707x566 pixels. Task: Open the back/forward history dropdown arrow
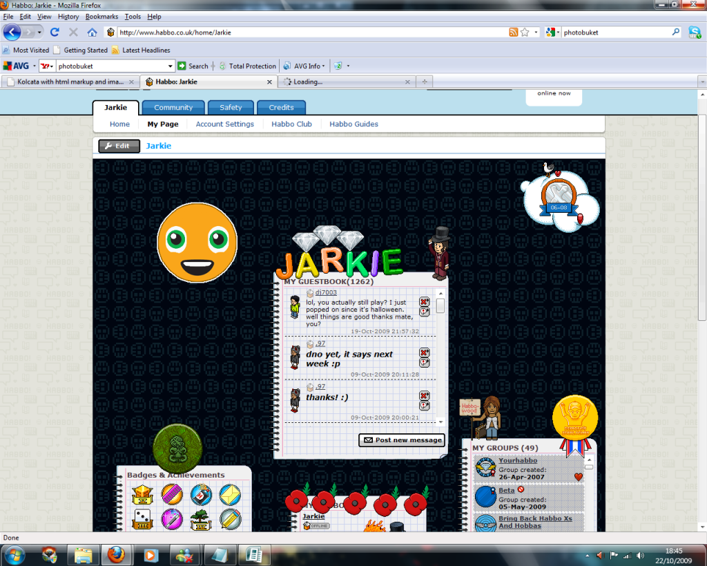point(40,32)
